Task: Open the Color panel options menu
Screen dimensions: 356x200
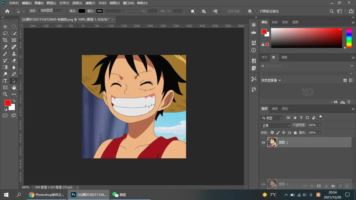Action: 353,22
